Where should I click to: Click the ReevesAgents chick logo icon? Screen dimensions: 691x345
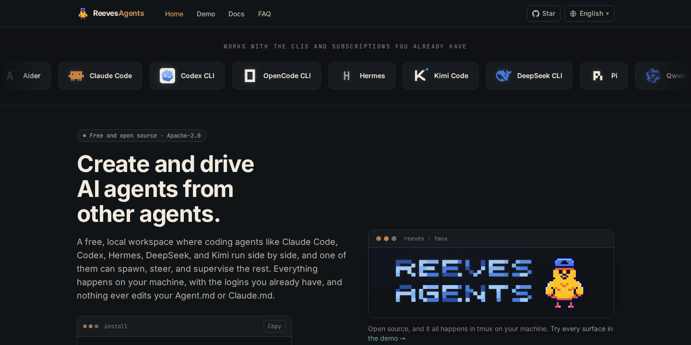tap(83, 13)
